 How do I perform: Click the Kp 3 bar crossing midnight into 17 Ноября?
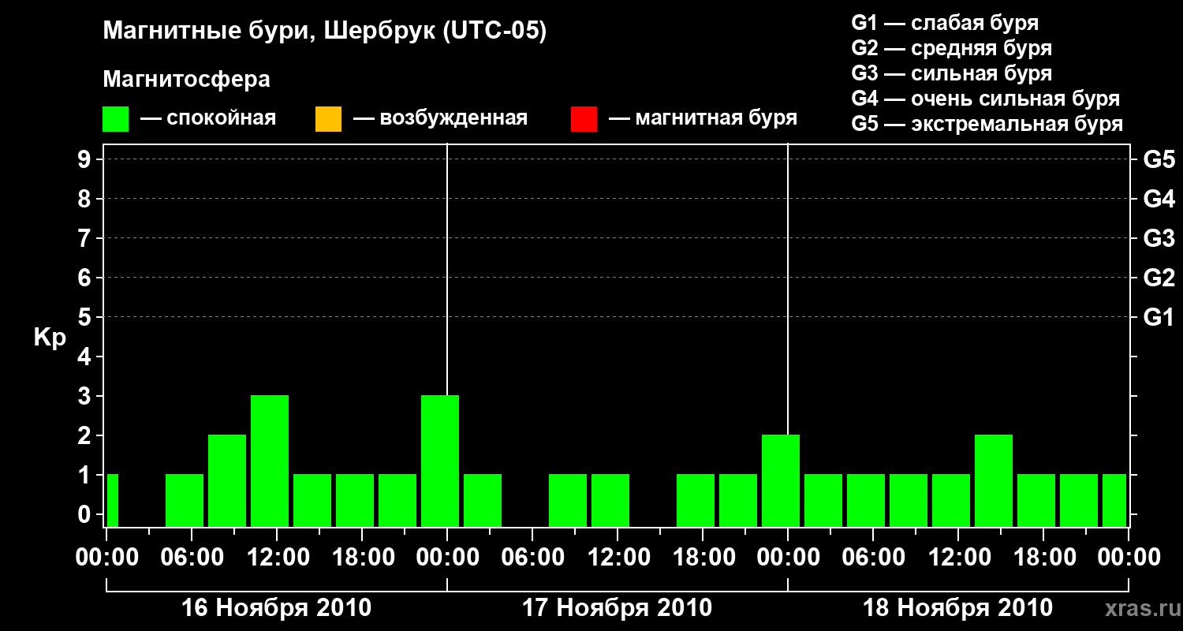(440, 461)
